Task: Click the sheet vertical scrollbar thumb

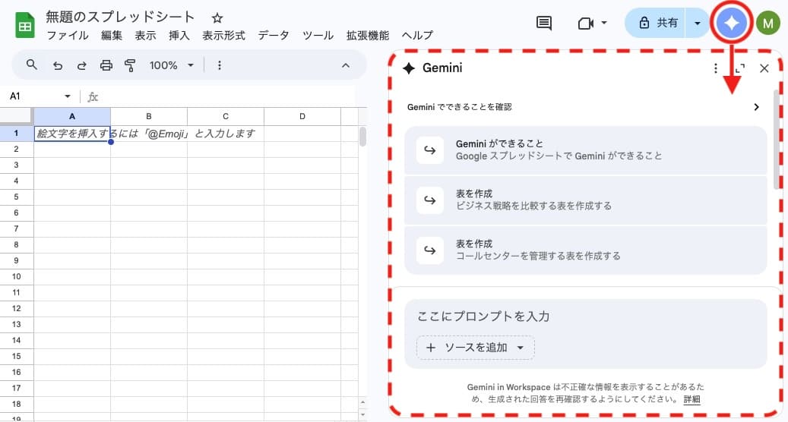Action: [x=362, y=137]
